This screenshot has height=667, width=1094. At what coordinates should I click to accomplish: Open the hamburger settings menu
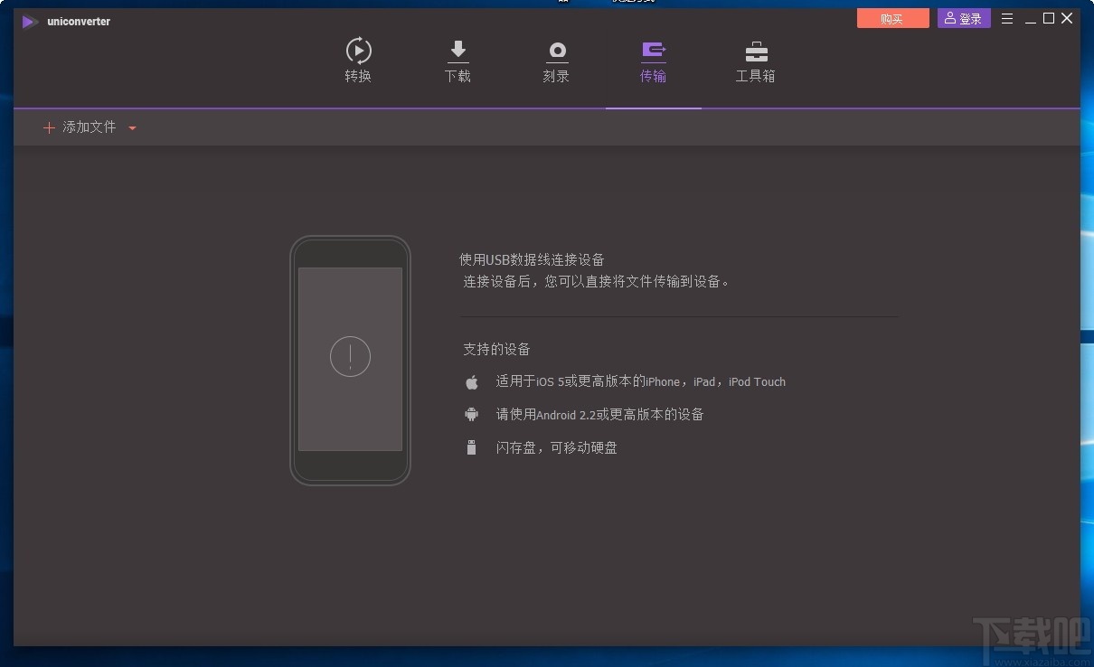(1006, 18)
